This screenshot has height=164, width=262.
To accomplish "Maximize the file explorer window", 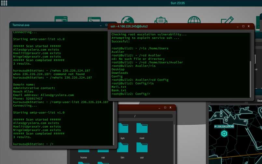I will click(165, 107).
